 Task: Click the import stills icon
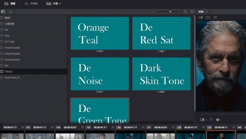[11, 11]
